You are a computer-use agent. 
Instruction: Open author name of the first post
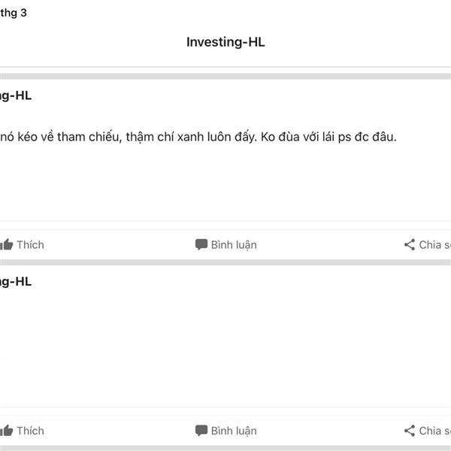(15, 95)
